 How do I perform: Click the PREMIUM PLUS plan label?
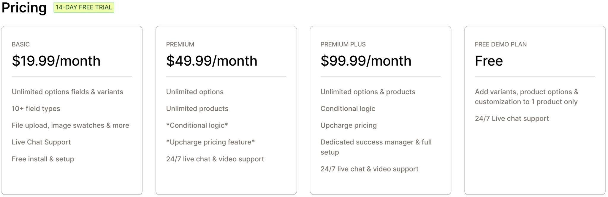(x=343, y=44)
